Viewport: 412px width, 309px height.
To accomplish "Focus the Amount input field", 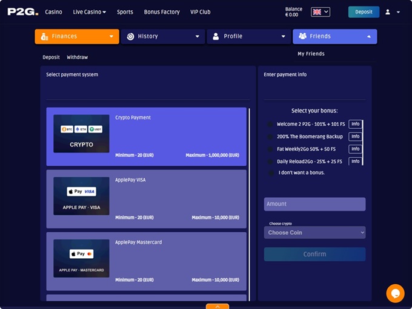I will pyautogui.click(x=315, y=204).
